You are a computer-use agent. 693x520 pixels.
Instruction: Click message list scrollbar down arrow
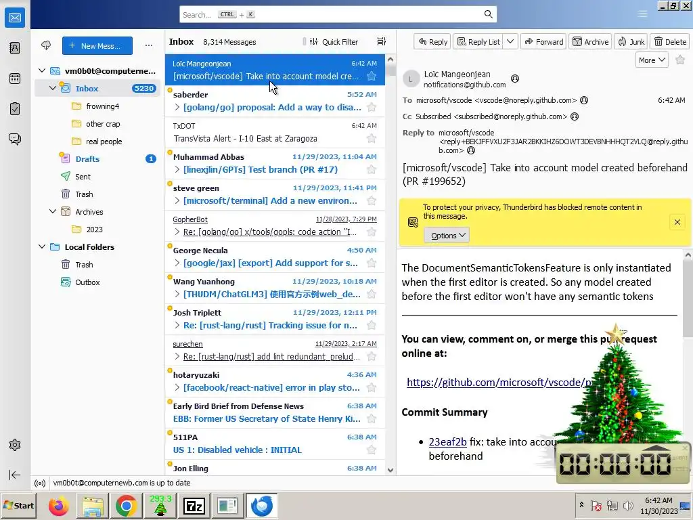[390, 470]
